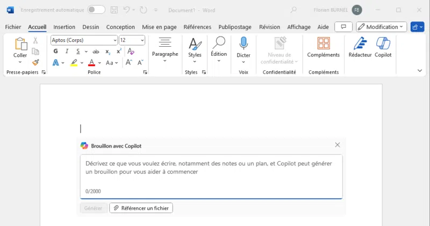
Task: Open the Compléments add-ins button
Action: [324, 47]
